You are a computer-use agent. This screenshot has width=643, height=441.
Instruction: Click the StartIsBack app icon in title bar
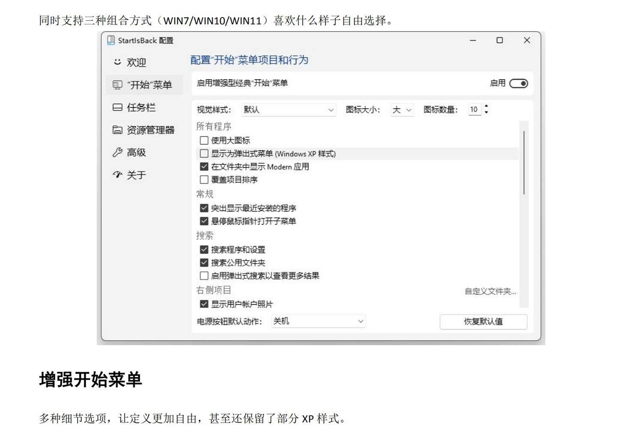111,40
